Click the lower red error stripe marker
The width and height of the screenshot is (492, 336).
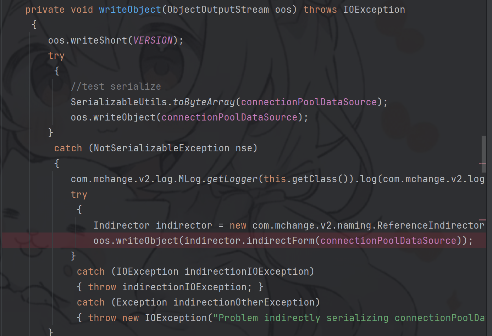click(x=482, y=220)
